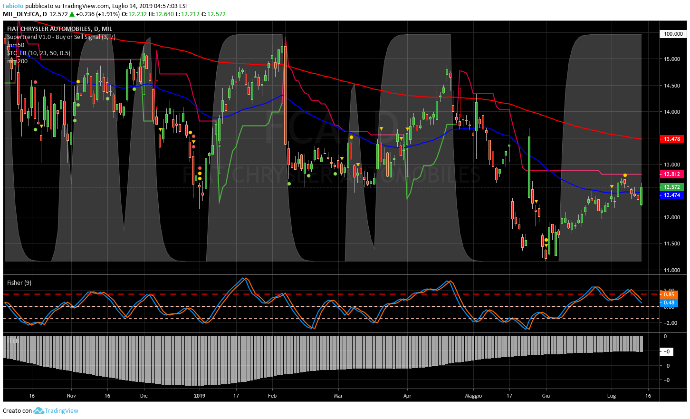Click the symbol MIL_DLY:FCA, D header text
690x419 pixels.
click(25, 14)
